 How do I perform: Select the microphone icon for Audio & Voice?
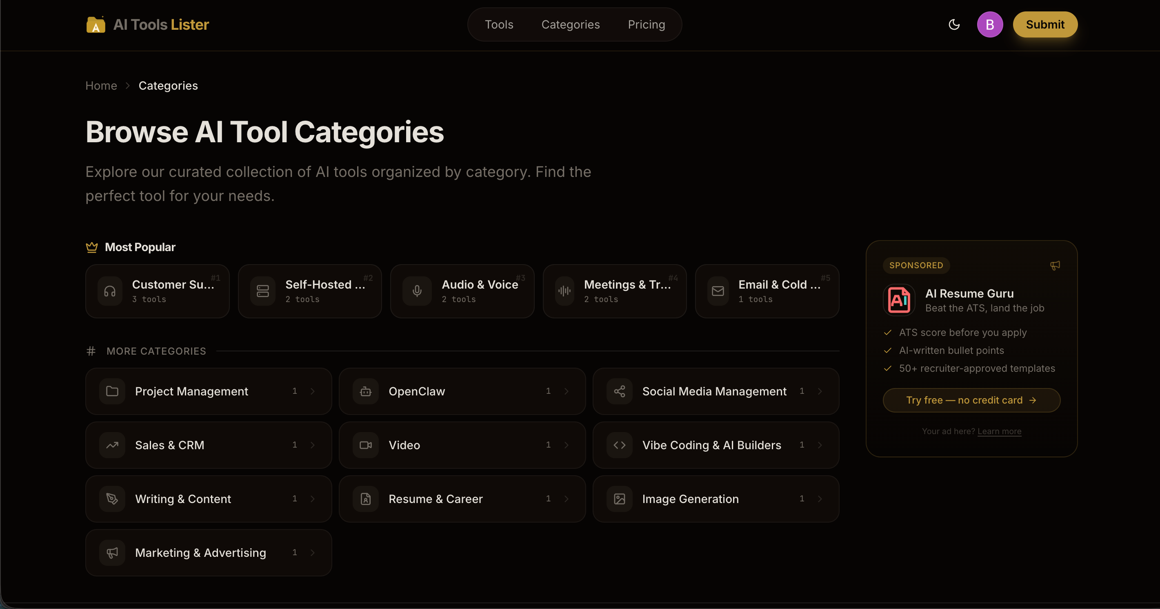(417, 291)
